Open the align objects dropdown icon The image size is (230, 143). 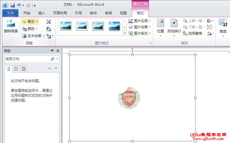[x=210, y=21]
